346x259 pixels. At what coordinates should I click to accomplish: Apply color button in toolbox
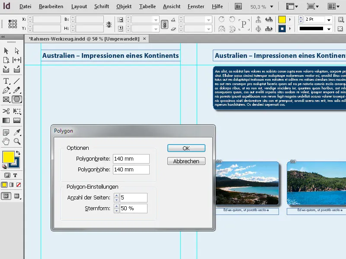tap(4, 185)
